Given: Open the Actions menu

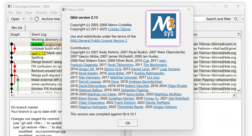Looking at the screenshot, I should click(x=41, y=13).
